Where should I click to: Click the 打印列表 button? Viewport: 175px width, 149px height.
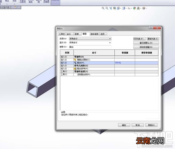click(x=139, y=39)
